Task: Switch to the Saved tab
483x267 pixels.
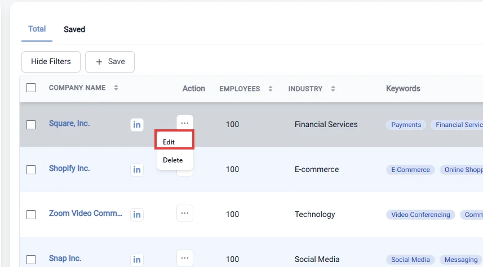Action: click(74, 29)
